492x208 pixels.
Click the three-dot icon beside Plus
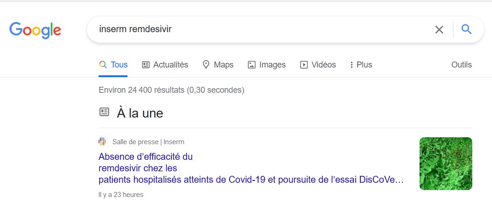point(351,65)
